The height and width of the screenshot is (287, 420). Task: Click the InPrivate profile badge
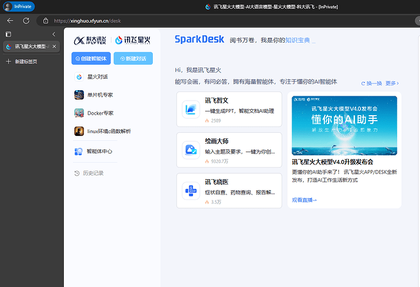coord(19,7)
